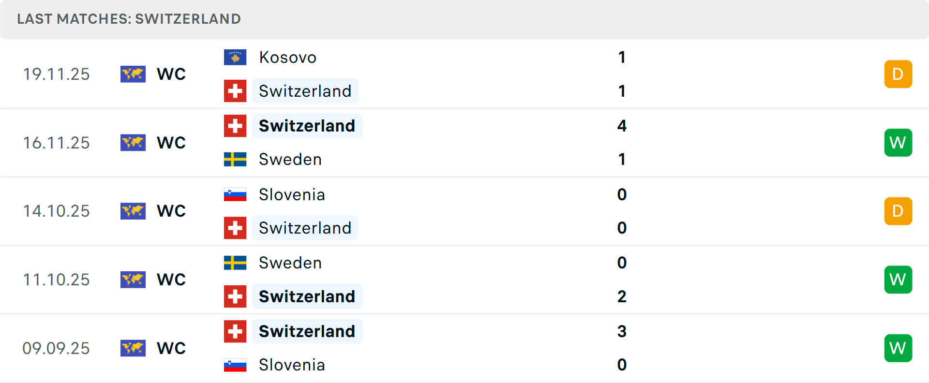
Task: Select the 16.11.25 match date
Action: [x=57, y=143]
